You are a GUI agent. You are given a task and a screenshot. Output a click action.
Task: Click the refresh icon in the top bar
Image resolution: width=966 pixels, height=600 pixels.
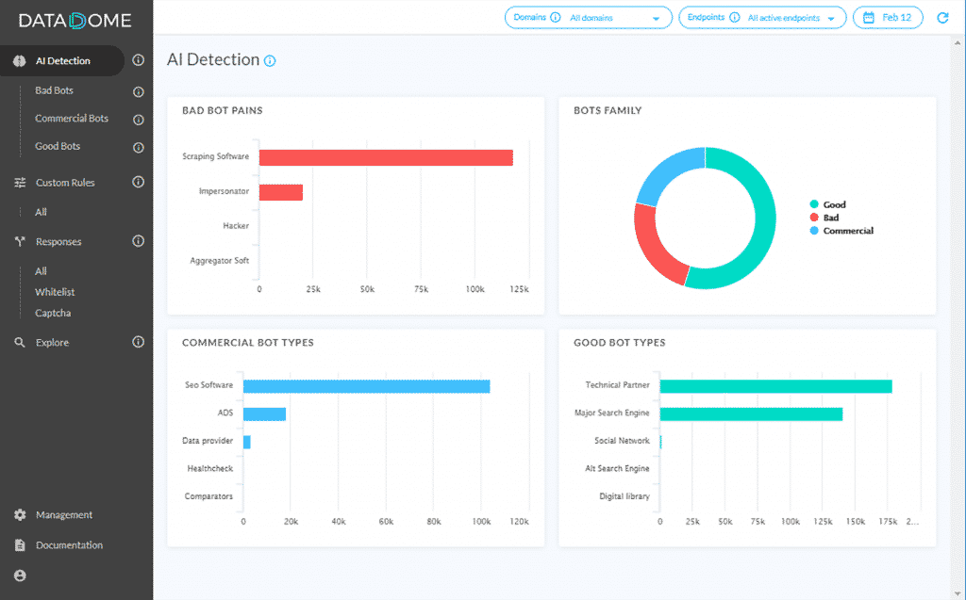click(x=941, y=17)
